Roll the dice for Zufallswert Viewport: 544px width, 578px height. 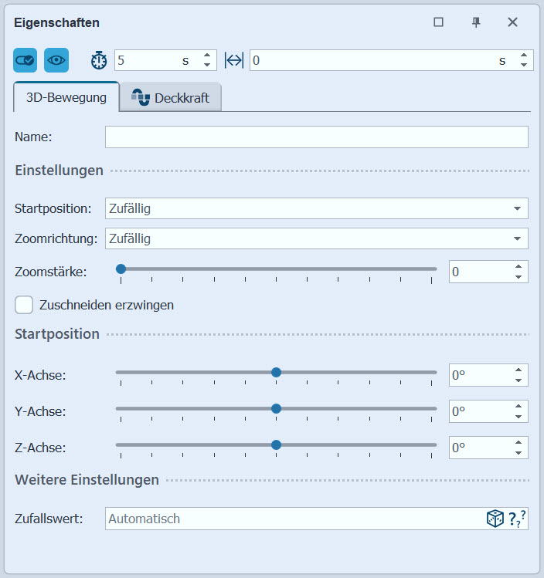coord(494,519)
